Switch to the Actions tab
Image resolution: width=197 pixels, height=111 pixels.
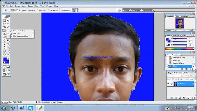[x=176, y=55]
